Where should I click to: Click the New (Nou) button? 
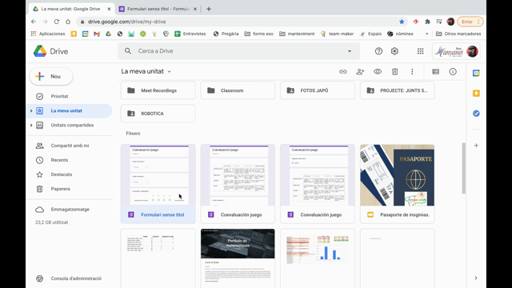pyautogui.click(x=51, y=77)
